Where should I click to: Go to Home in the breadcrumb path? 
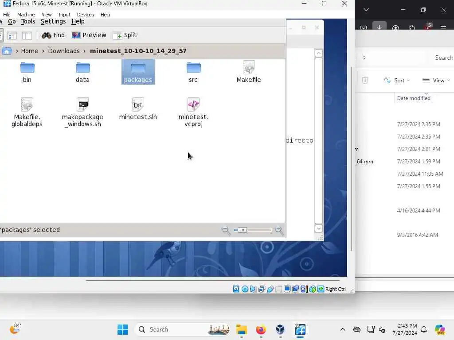(x=30, y=51)
